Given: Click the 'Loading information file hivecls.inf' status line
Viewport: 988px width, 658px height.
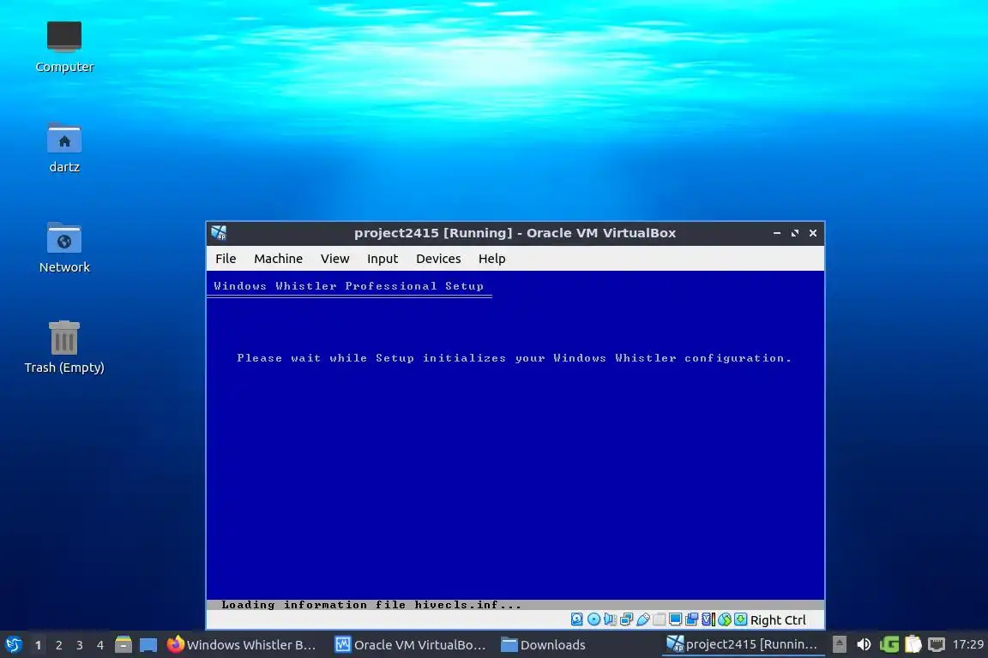Looking at the screenshot, I should (x=371, y=605).
